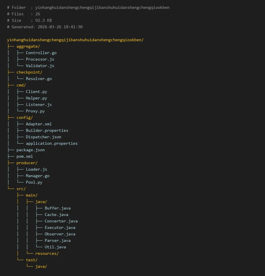
Task: Open the Util.java file
Action: click(x=55, y=247)
